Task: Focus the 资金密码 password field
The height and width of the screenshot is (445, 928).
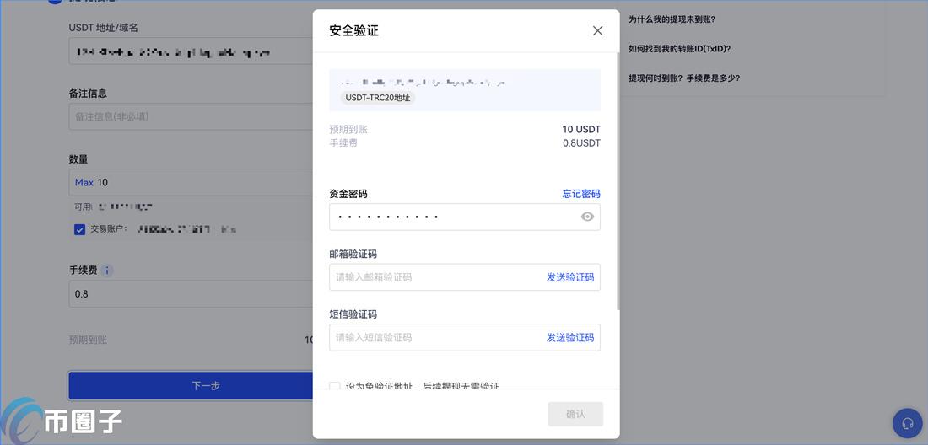Action: click(465, 217)
